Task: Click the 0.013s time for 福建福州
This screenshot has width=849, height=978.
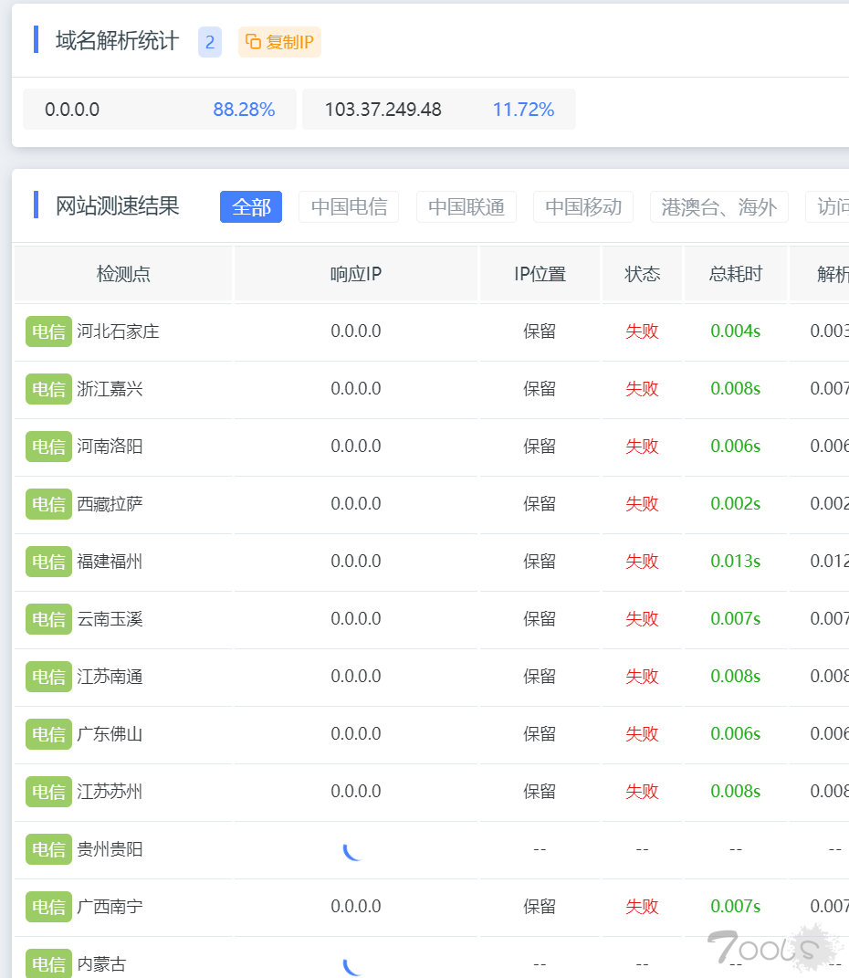Action: point(735,562)
